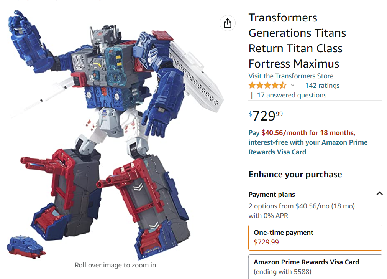This screenshot has width=387, height=279.
Task: Open the 142 ratings link
Action: [x=322, y=86]
